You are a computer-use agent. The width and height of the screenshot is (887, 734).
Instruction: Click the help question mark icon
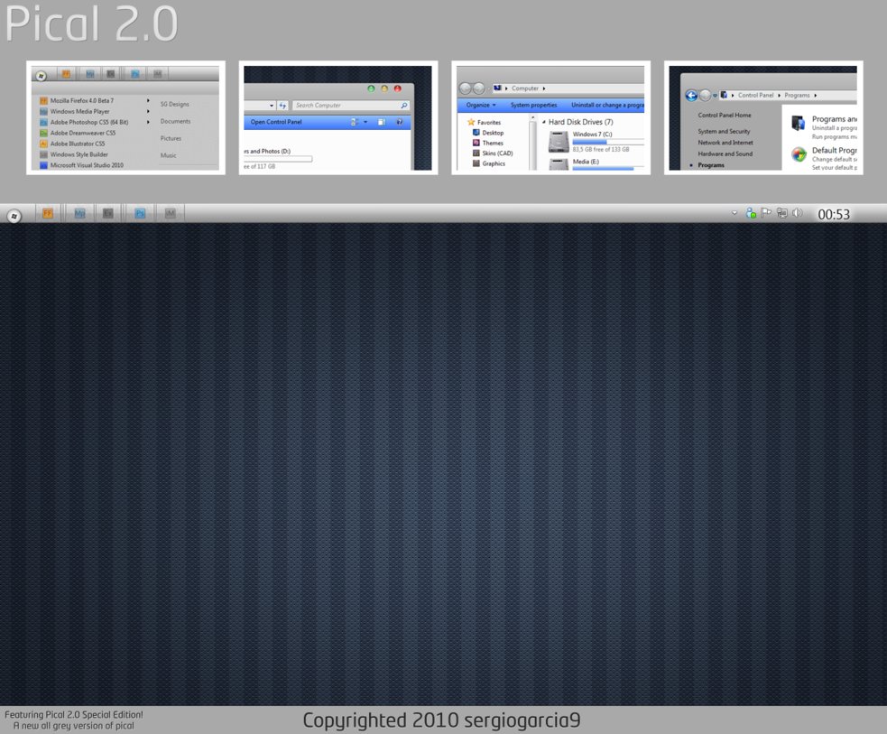[398, 122]
